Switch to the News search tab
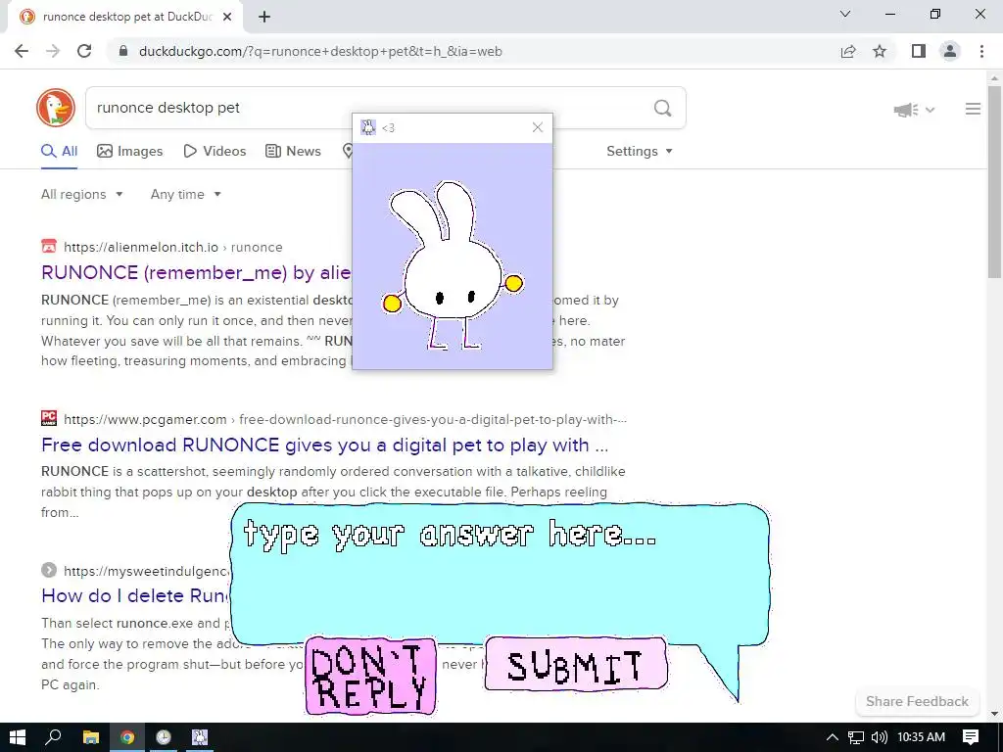This screenshot has width=1003, height=752. (293, 152)
